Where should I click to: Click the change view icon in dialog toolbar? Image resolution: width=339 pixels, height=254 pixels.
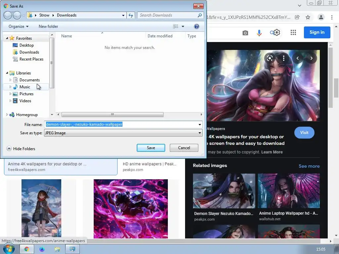175,26
